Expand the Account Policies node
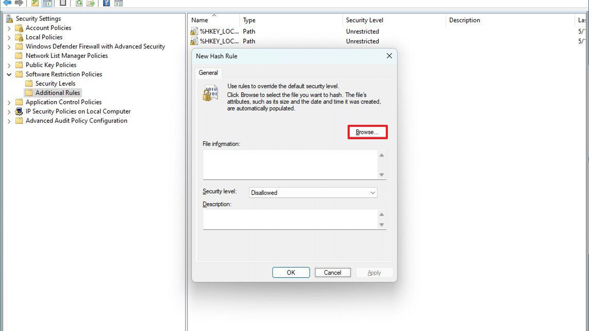 pos(9,28)
